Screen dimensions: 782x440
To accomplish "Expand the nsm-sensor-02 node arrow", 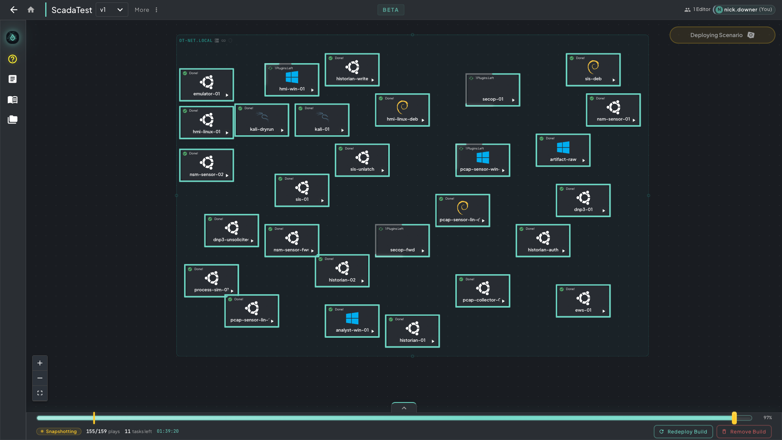I will pyautogui.click(x=227, y=176).
